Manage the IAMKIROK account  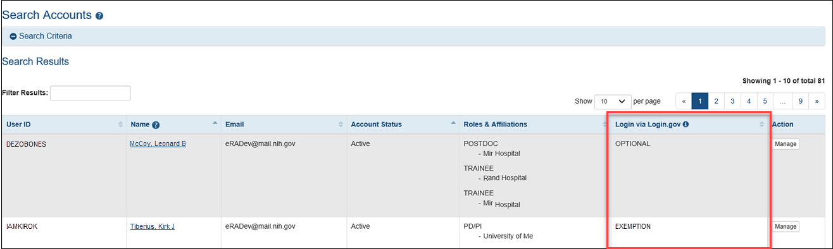pos(786,226)
